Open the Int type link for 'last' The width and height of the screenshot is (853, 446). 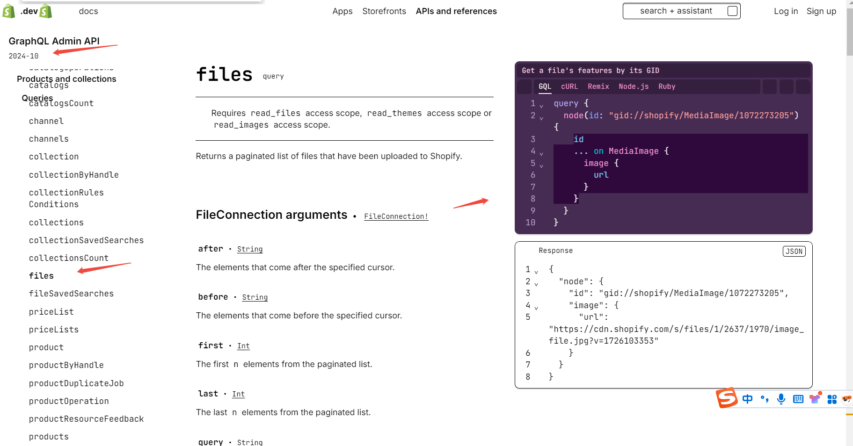[238, 394]
